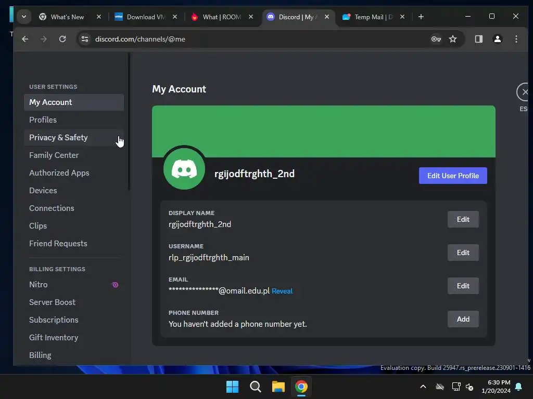
Task: Reveal the hidden email address
Action: coord(282,291)
